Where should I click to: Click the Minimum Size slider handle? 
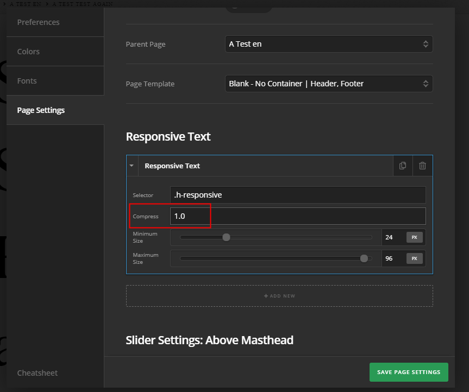pyautogui.click(x=226, y=237)
